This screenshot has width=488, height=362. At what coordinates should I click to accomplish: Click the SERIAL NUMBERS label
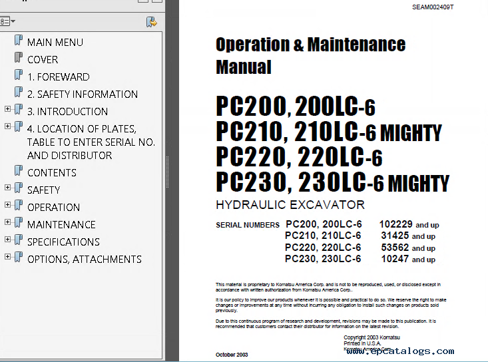click(248, 225)
